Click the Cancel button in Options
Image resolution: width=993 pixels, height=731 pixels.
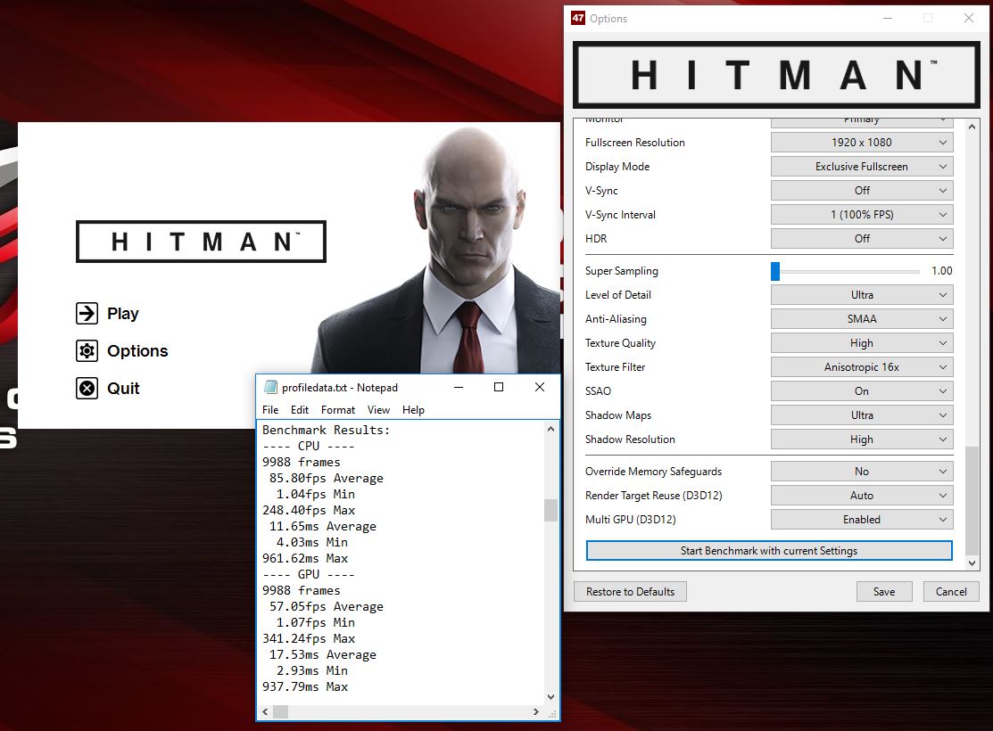click(951, 592)
